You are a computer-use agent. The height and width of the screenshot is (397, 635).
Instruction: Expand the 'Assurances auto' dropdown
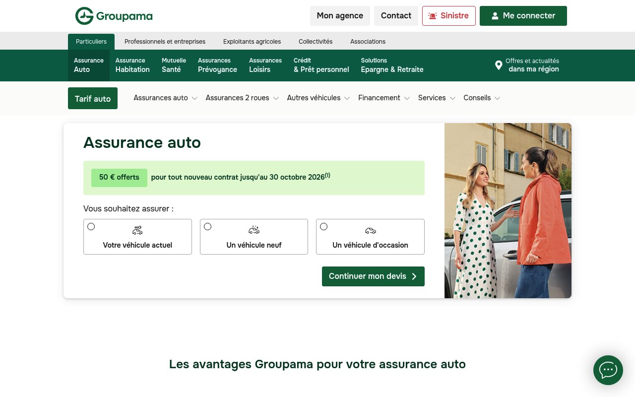pyautogui.click(x=166, y=98)
